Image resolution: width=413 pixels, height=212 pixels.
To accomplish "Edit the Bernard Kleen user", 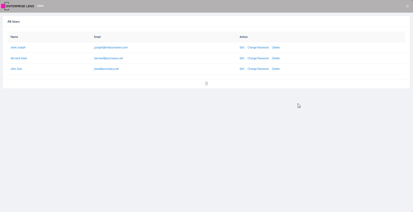I will (x=242, y=58).
